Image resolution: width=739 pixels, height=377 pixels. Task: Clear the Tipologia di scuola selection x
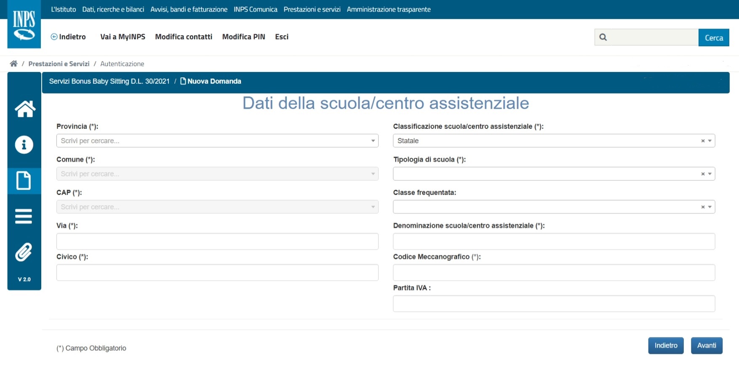coord(703,174)
